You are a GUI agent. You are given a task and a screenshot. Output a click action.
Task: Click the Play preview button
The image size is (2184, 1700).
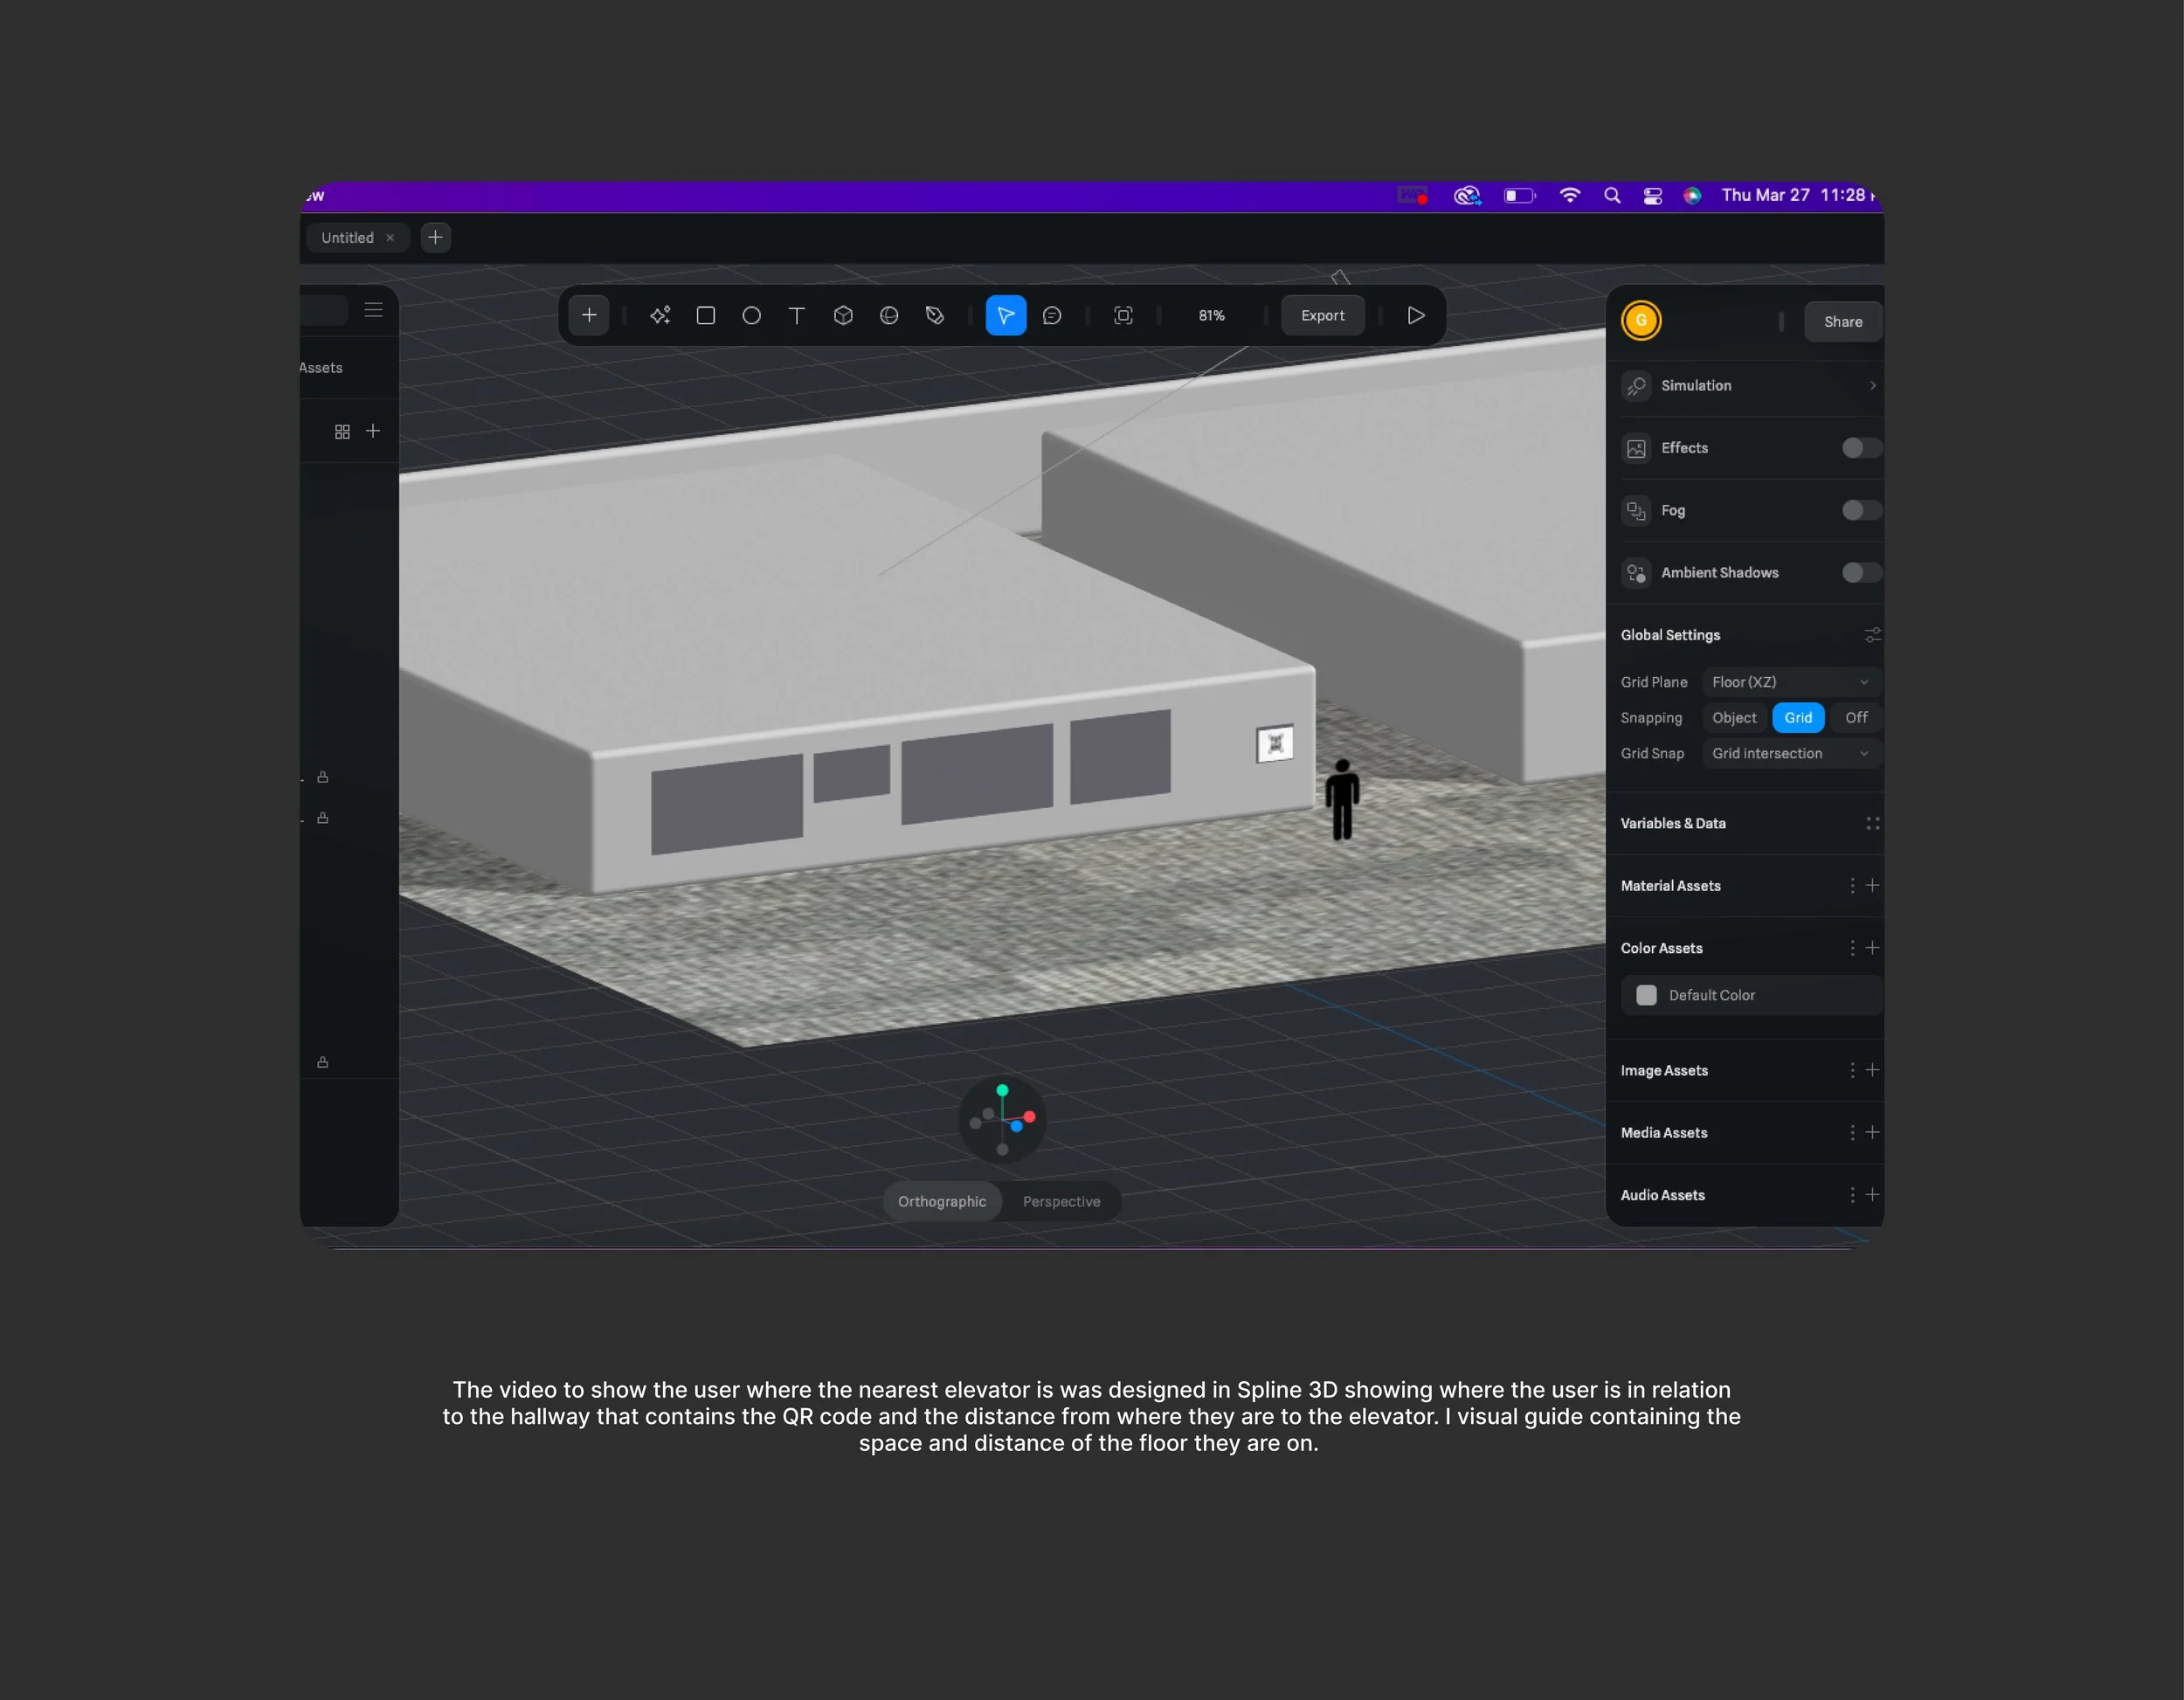click(x=1416, y=316)
